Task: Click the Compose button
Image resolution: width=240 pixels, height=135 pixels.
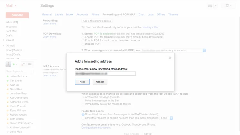Action: 17,15
